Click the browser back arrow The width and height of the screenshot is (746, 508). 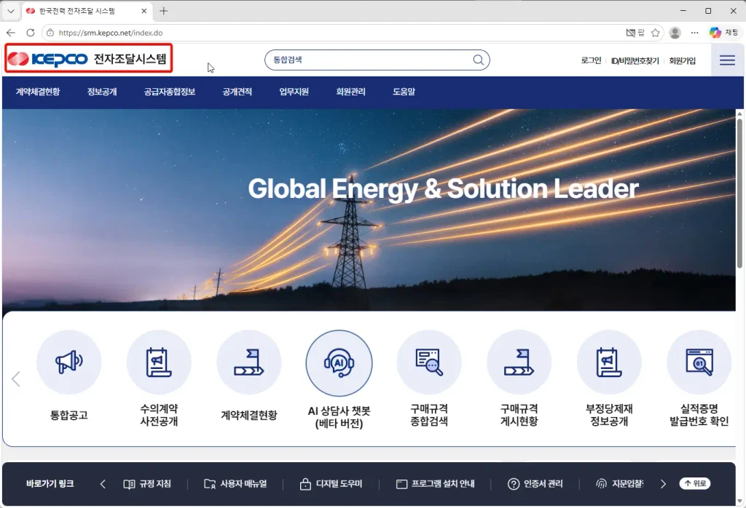[x=11, y=33]
